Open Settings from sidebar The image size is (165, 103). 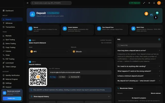(x=12, y=83)
